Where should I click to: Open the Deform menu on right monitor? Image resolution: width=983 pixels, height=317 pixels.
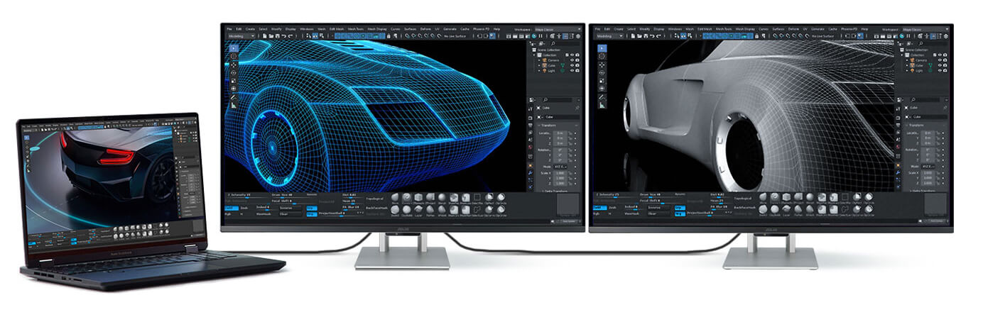(x=795, y=29)
